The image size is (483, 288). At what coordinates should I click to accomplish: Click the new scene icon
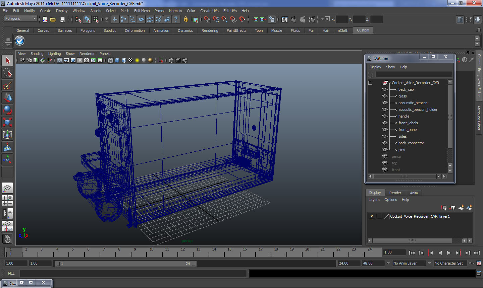[45, 19]
